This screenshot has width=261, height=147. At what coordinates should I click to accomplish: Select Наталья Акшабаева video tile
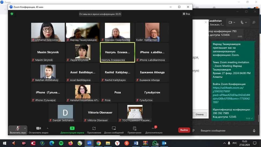(x=83, y=93)
